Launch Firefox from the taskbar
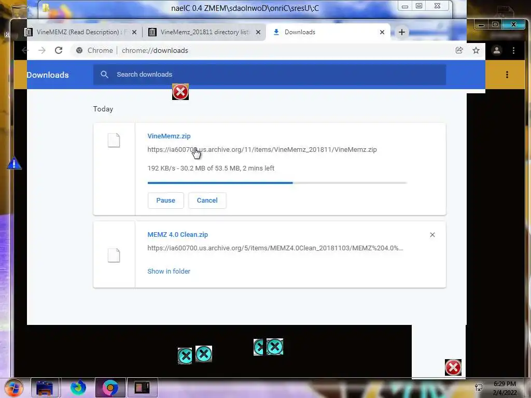The image size is (531, 398). tap(78, 388)
